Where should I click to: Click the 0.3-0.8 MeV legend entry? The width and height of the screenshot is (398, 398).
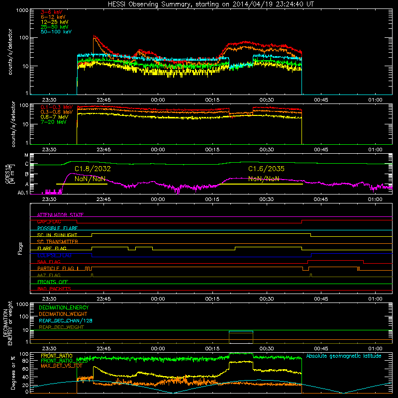(57, 112)
